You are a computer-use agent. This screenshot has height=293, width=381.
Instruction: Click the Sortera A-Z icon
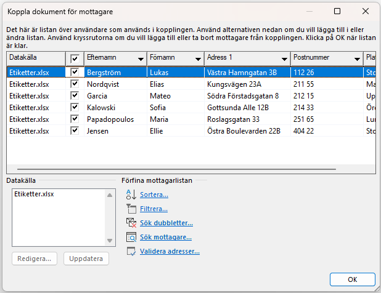130,195
